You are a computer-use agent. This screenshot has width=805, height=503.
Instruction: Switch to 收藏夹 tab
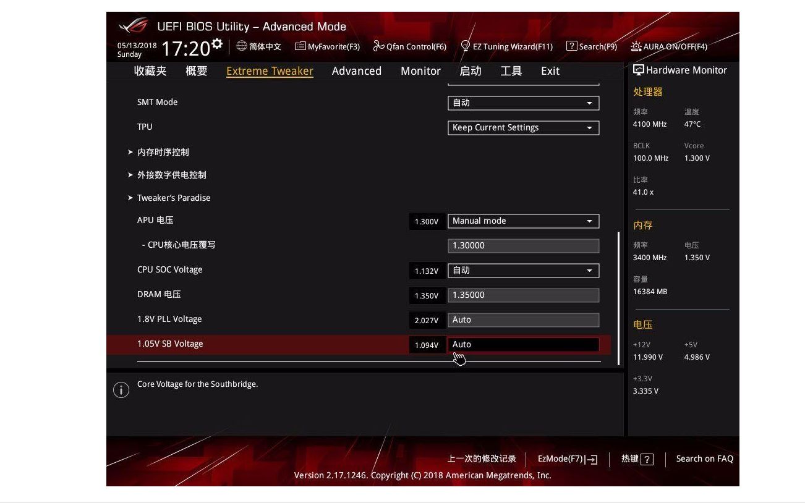tap(150, 71)
